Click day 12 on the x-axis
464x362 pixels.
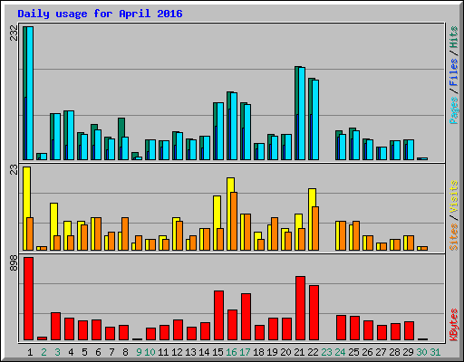click(x=177, y=352)
